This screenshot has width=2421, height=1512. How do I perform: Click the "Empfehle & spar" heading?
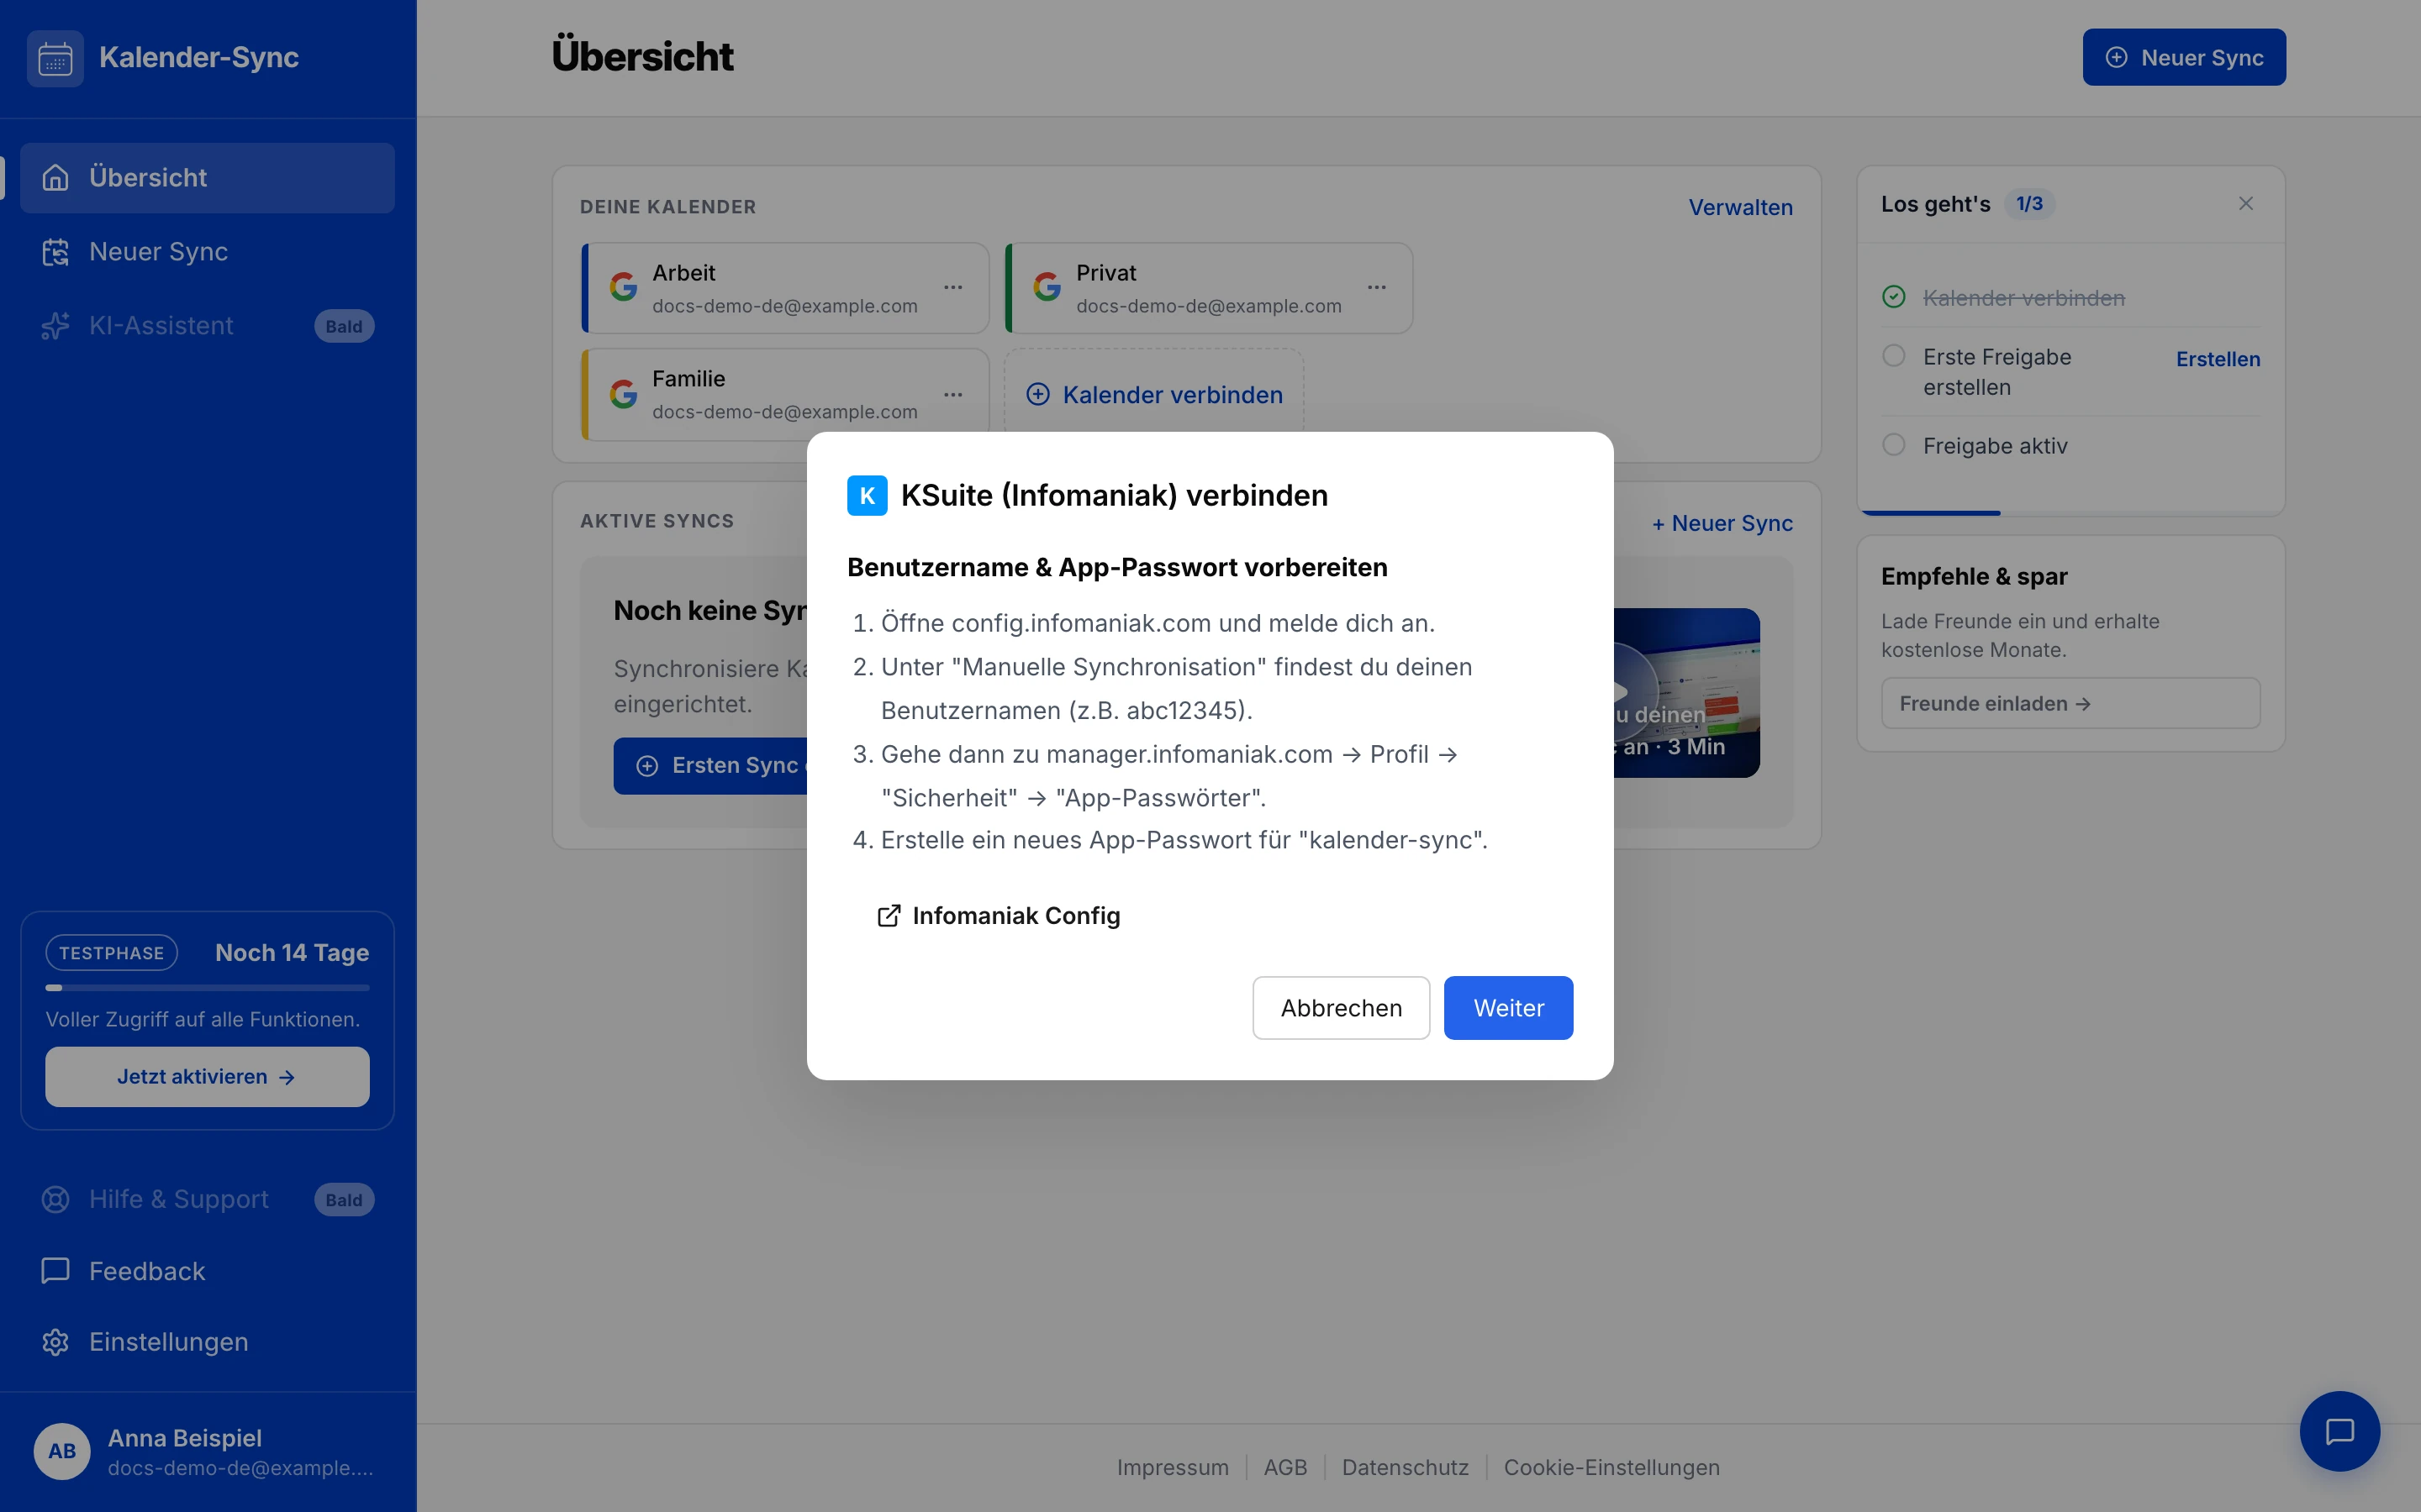1974,576
